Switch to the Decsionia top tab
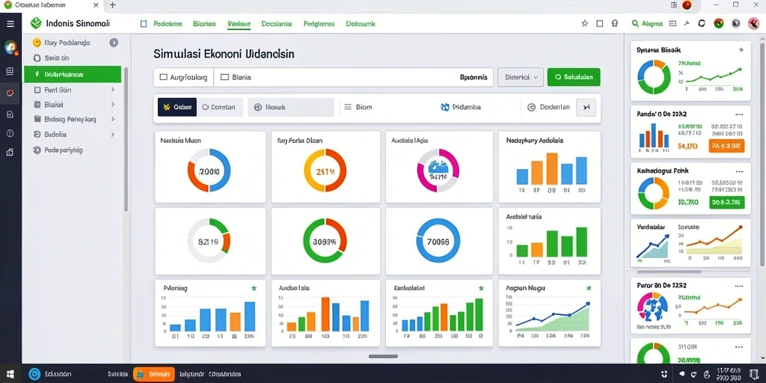The image size is (766, 383). (277, 23)
